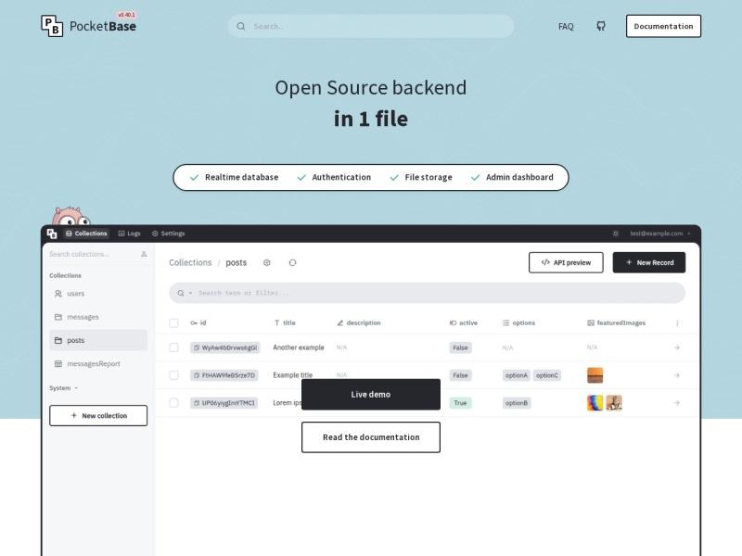
Task: Open row arrow for UP06 record
Action: [x=677, y=403]
